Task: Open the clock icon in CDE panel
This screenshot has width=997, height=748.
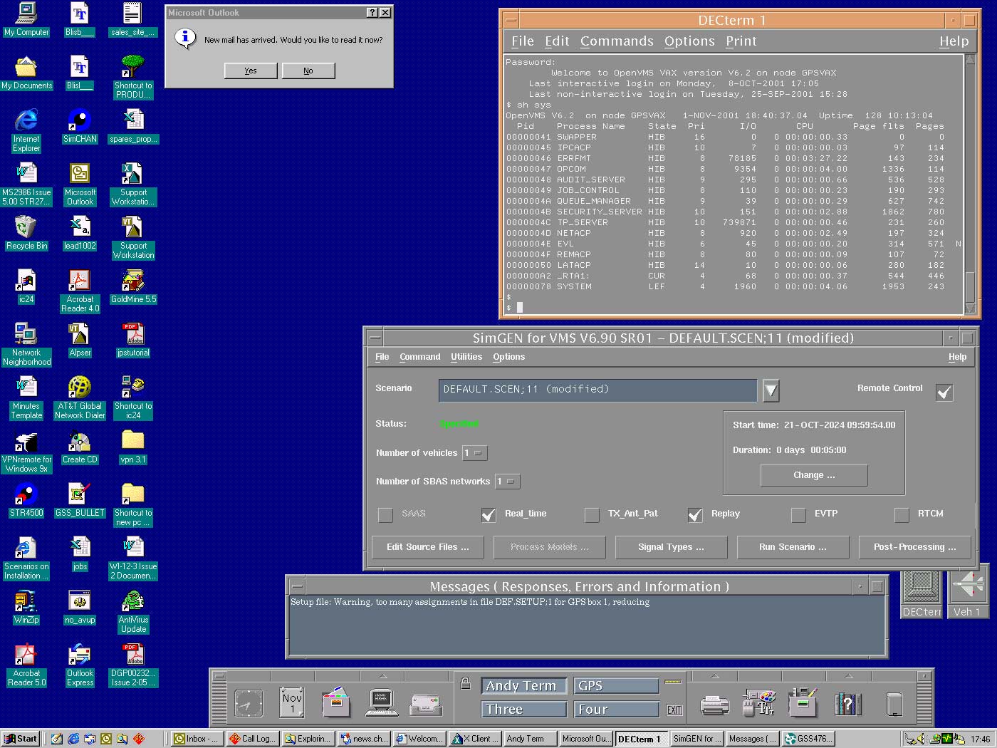Action: [248, 703]
